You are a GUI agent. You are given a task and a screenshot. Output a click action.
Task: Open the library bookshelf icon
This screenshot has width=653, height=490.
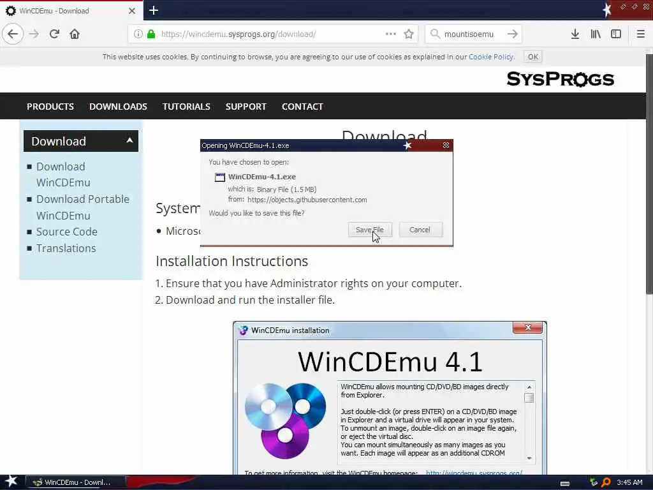[596, 34]
